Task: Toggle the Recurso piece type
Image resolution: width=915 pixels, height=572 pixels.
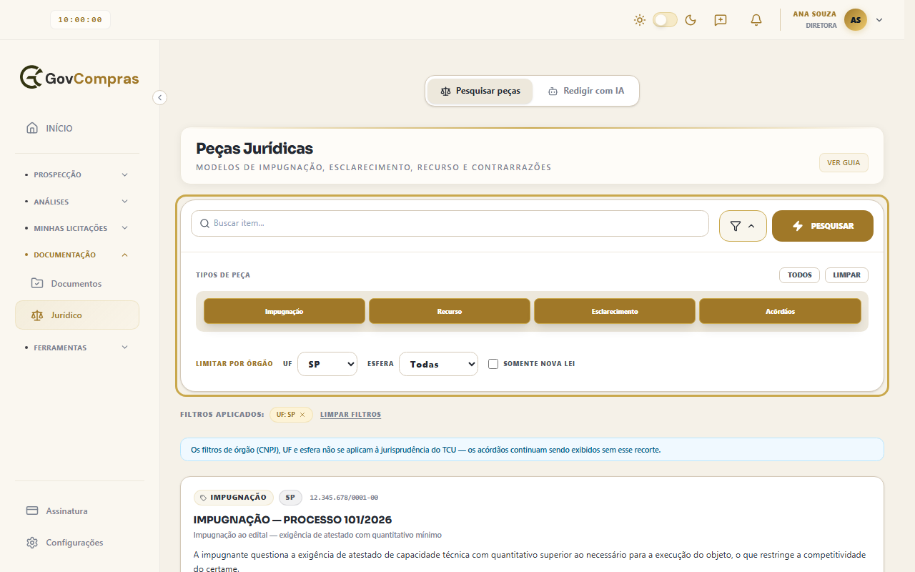Action: pyautogui.click(x=450, y=311)
